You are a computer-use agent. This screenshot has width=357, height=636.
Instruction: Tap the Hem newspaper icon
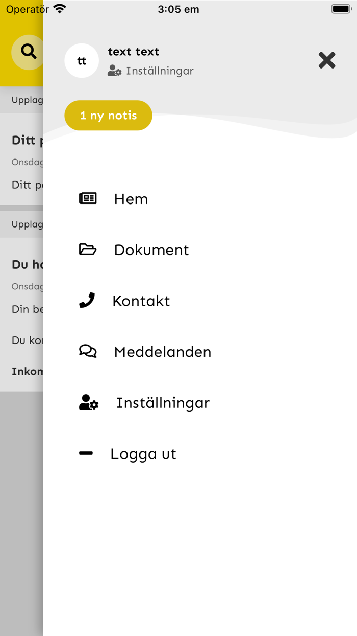pos(88,198)
